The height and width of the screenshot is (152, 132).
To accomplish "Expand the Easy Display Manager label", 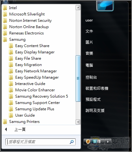I will (x=35, y=52).
